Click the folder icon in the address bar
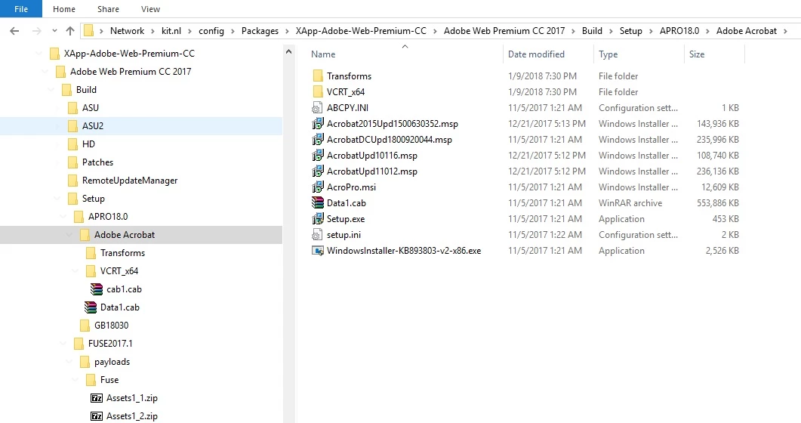The image size is (801, 423). (88, 31)
